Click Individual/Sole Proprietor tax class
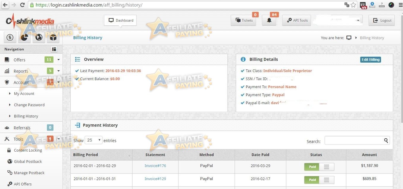The height and width of the screenshot is (189, 403). pyautogui.click(x=287, y=71)
